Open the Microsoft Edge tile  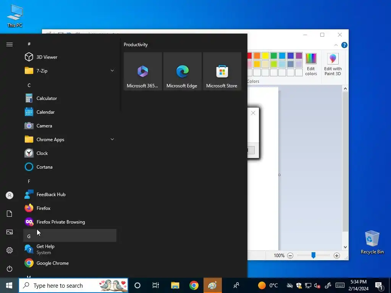click(182, 71)
